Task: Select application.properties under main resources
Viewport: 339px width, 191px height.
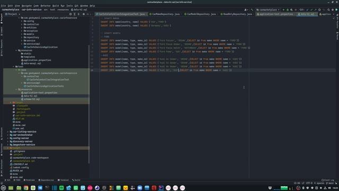Action: [x=36, y=60]
